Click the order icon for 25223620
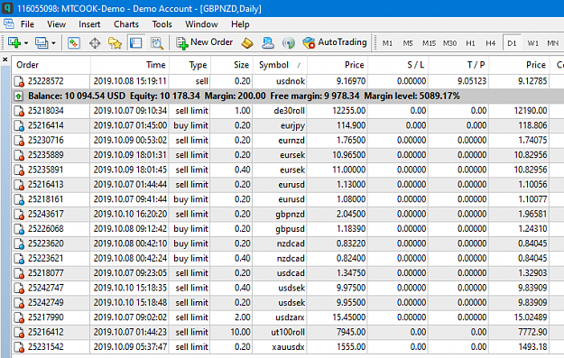 click(x=19, y=243)
